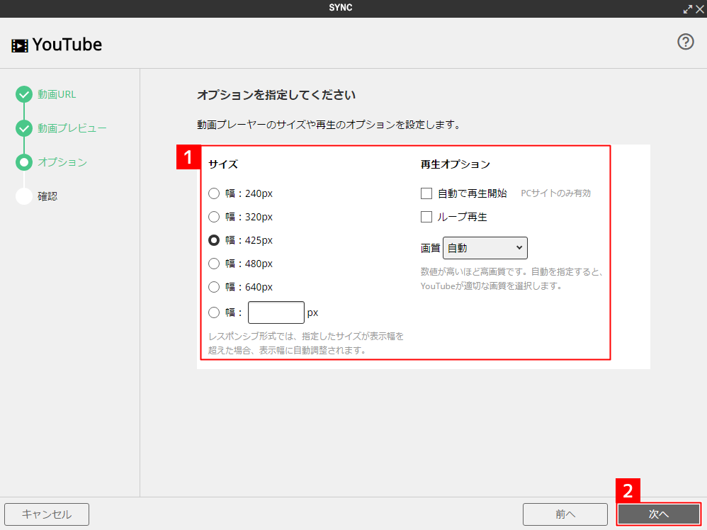Open the 画質 quality dropdown
The image size is (707, 530).
485,248
